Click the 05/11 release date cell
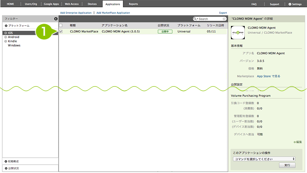Viewport: 307px width, 173px height. coord(211,31)
